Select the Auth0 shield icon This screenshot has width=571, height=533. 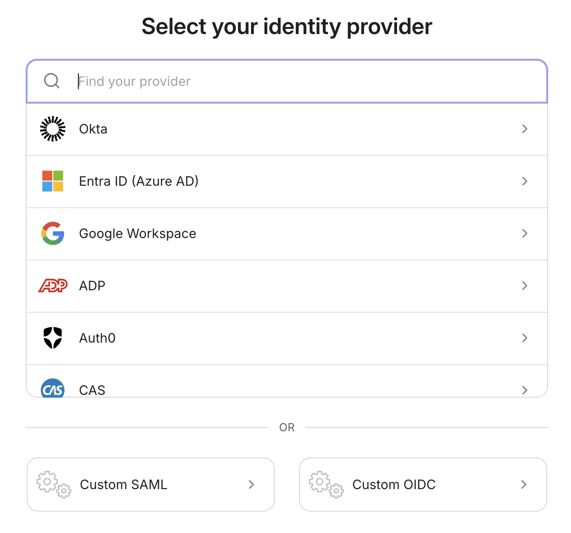click(x=53, y=338)
